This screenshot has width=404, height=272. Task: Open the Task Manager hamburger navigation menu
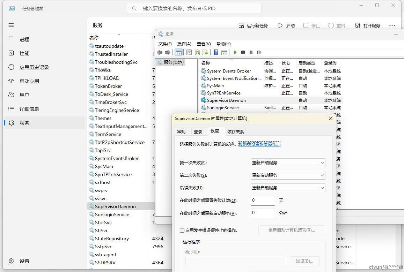click(x=11, y=25)
